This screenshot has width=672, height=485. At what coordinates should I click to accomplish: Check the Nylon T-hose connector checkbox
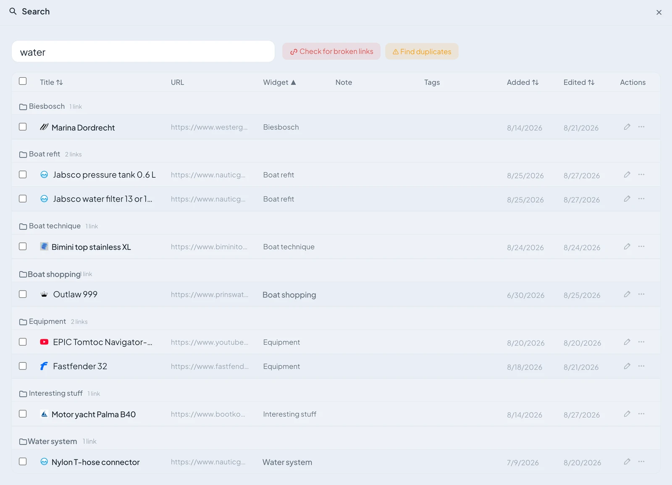click(23, 462)
